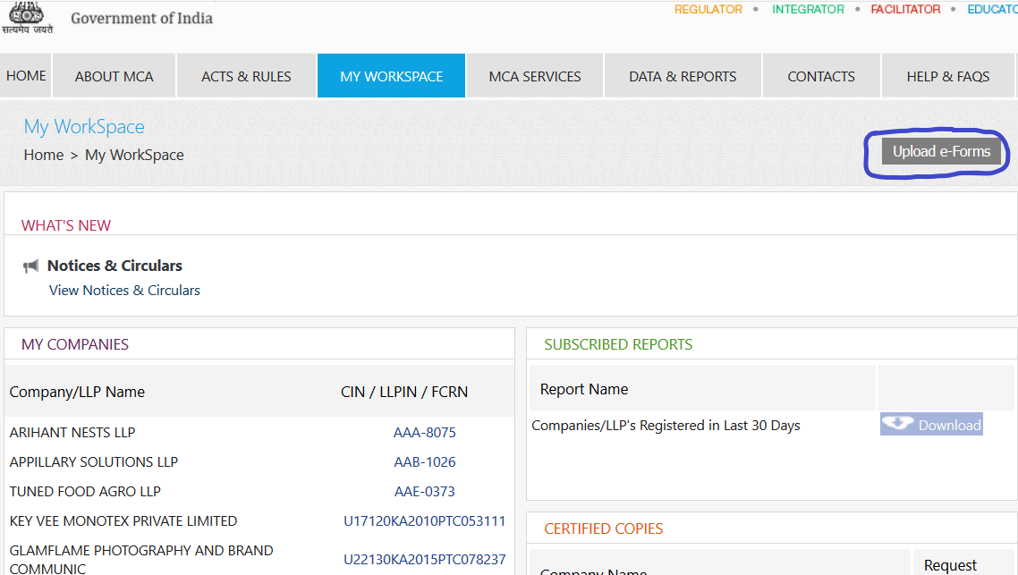Viewport: 1018px width, 575px height.
Task: Click the REGULATOR label in header
Action: pos(708,9)
